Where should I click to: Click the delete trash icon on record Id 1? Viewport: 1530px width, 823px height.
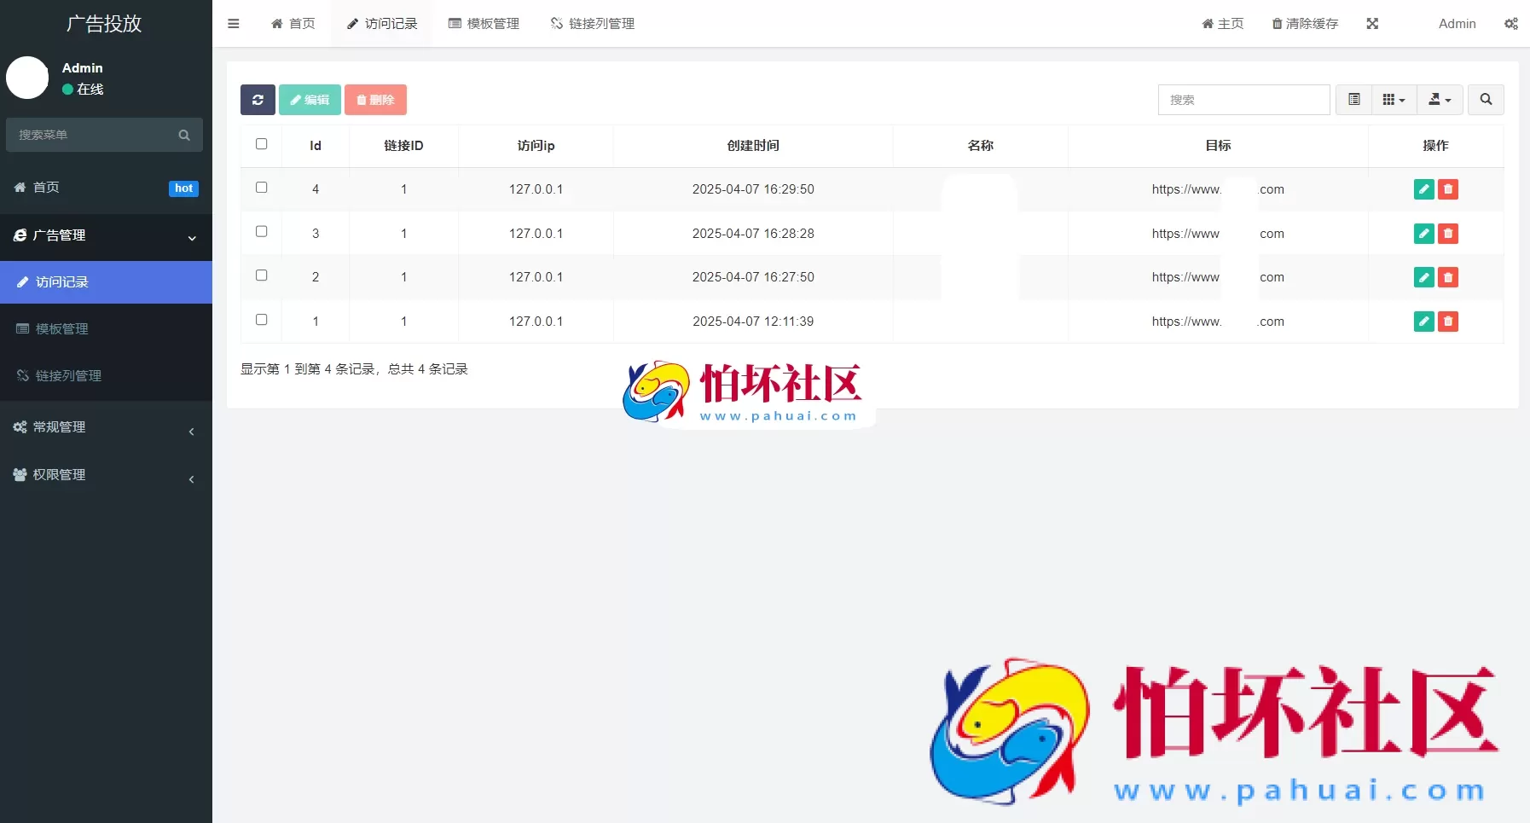(x=1448, y=322)
